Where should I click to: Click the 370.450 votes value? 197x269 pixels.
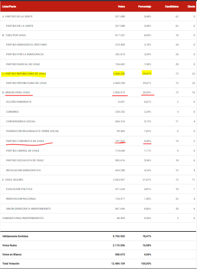click(x=120, y=45)
